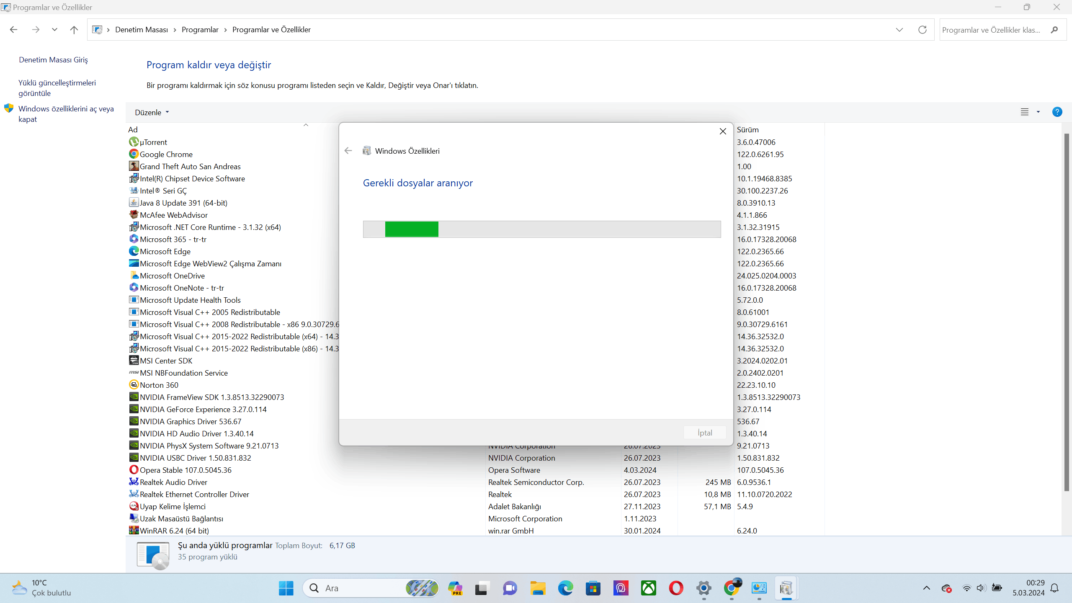Select the Norton 360 entry icon
Image resolution: width=1072 pixels, height=603 pixels.
click(x=134, y=385)
